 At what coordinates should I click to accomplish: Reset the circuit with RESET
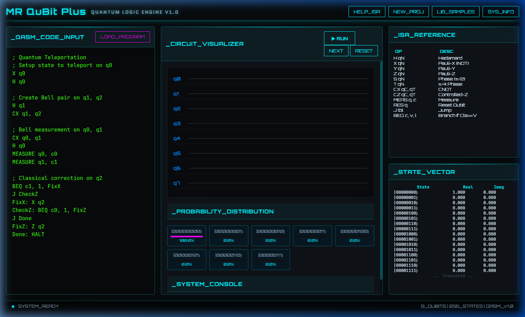point(364,51)
